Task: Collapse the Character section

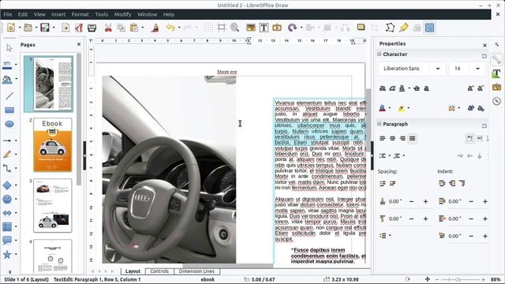Action: click(380, 54)
